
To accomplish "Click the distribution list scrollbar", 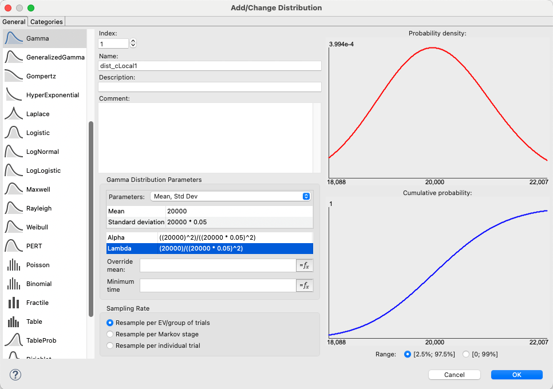I will pos(90,217).
